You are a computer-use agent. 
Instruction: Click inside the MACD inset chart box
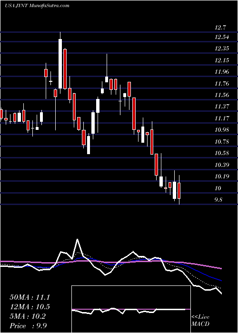[x=131, y=309]
